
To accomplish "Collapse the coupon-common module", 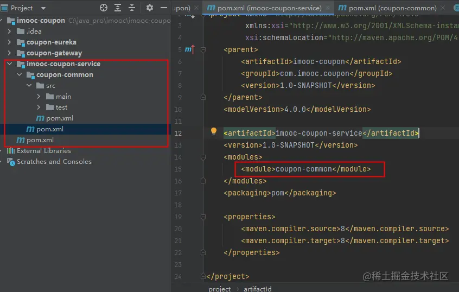I will [x=20, y=74].
